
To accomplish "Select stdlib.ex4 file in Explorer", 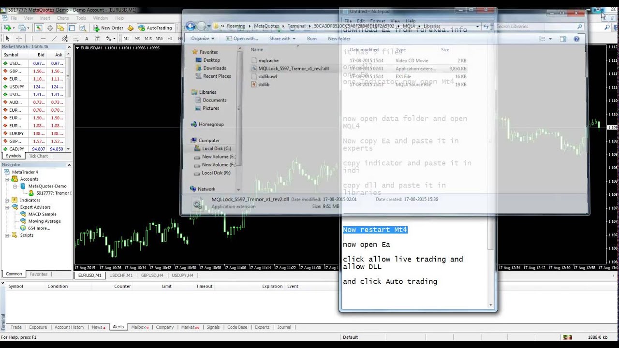I will click(267, 76).
